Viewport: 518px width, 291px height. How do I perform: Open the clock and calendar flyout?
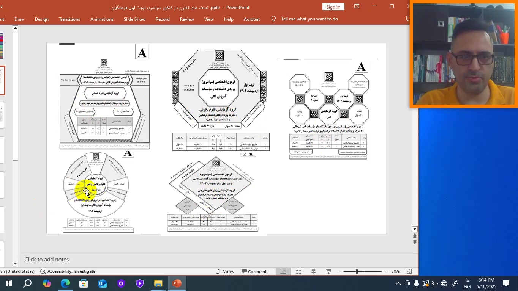[486, 283]
